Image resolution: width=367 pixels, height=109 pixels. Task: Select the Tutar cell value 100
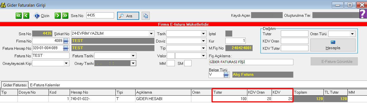230,99
